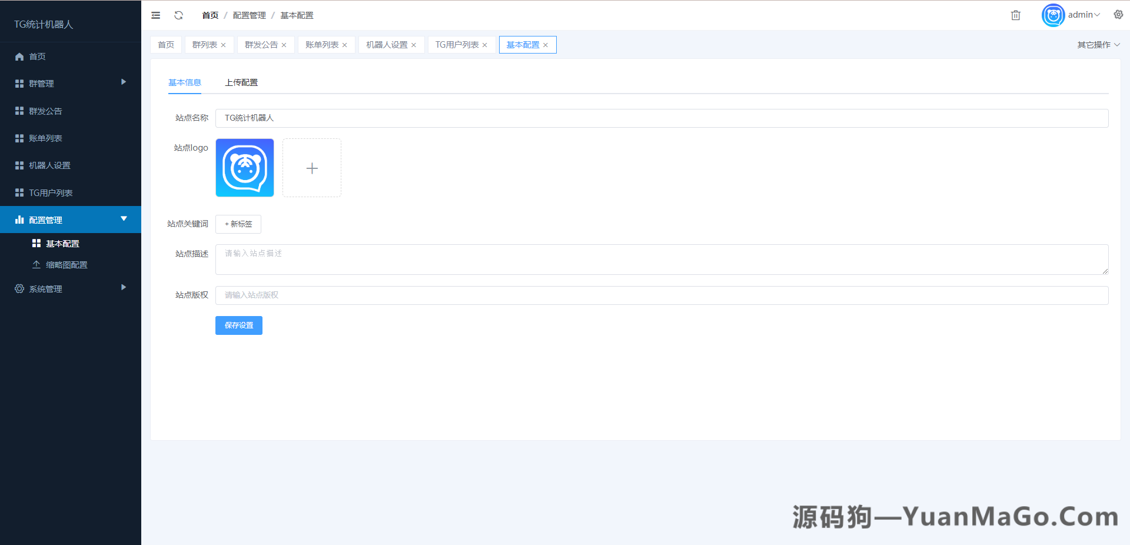Select the TG用户列表 tab
This screenshot has height=545, width=1130.
458,44
